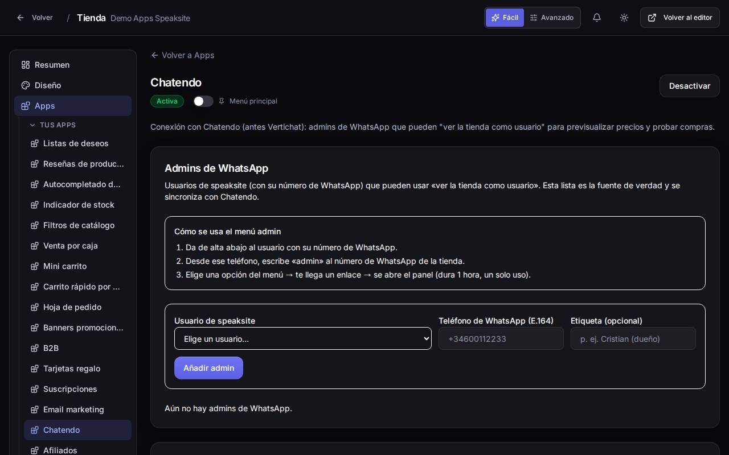Click the Hoja de pedido app icon
The height and width of the screenshot is (455, 729).
click(x=35, y=307)
